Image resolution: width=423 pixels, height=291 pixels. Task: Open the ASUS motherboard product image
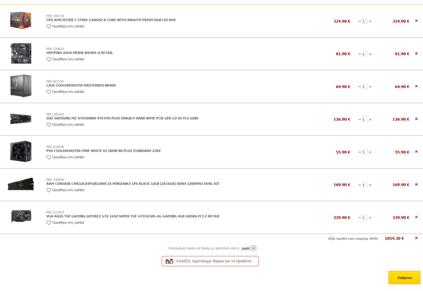(x=21, y=53)
